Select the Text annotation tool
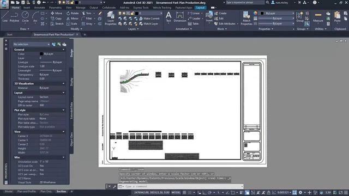Viewport: 349px width, 196px height. point(169,17)
